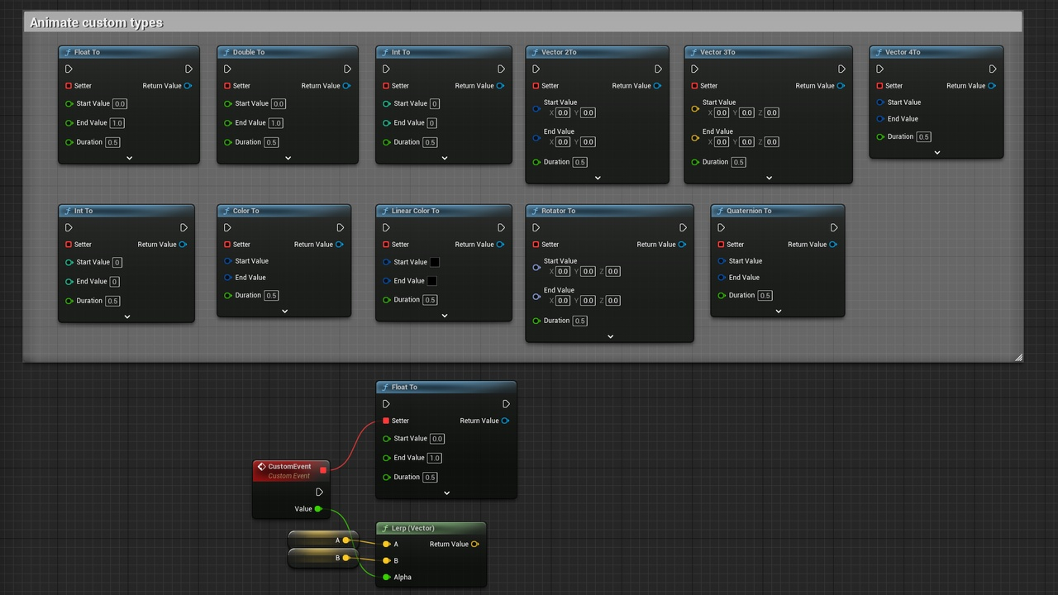The width and height of the screenshot is (1058, 595).
Task: Click the Alpha input pin on Lerp (Vector)
Action: point(386,578)
